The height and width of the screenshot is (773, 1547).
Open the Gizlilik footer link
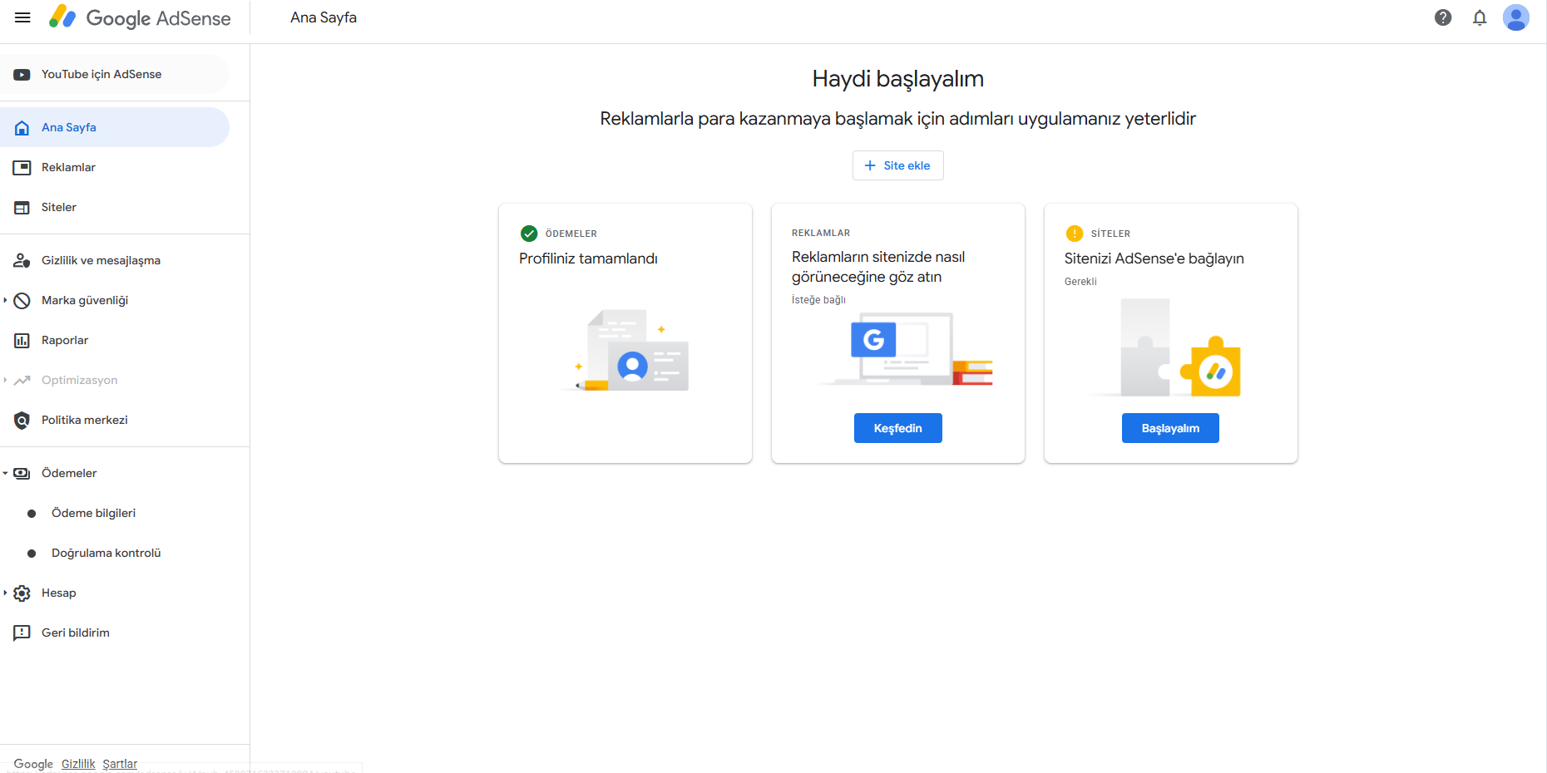point(78,764)
